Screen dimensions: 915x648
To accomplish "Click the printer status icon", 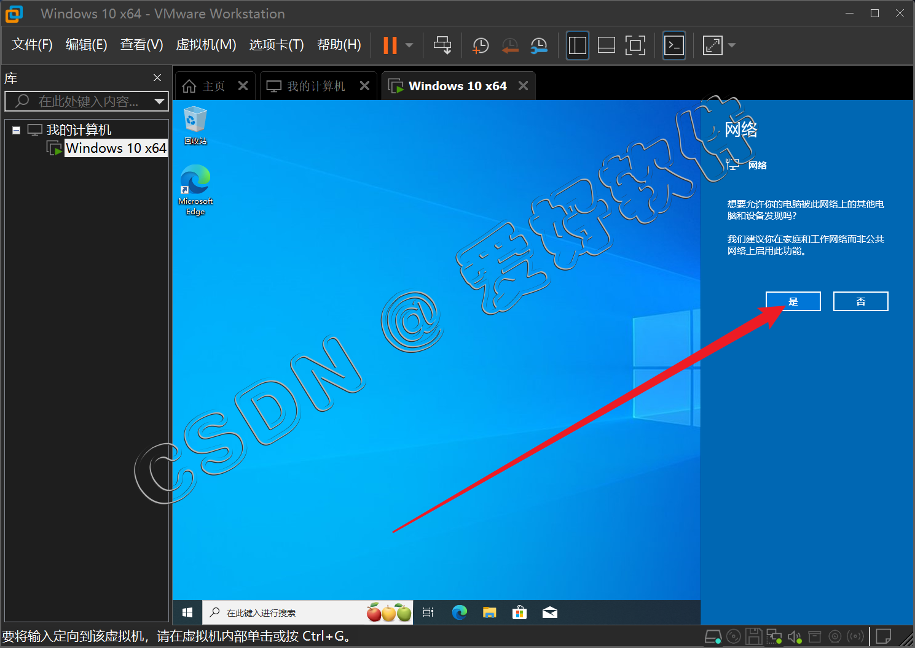I will (815, 636).
